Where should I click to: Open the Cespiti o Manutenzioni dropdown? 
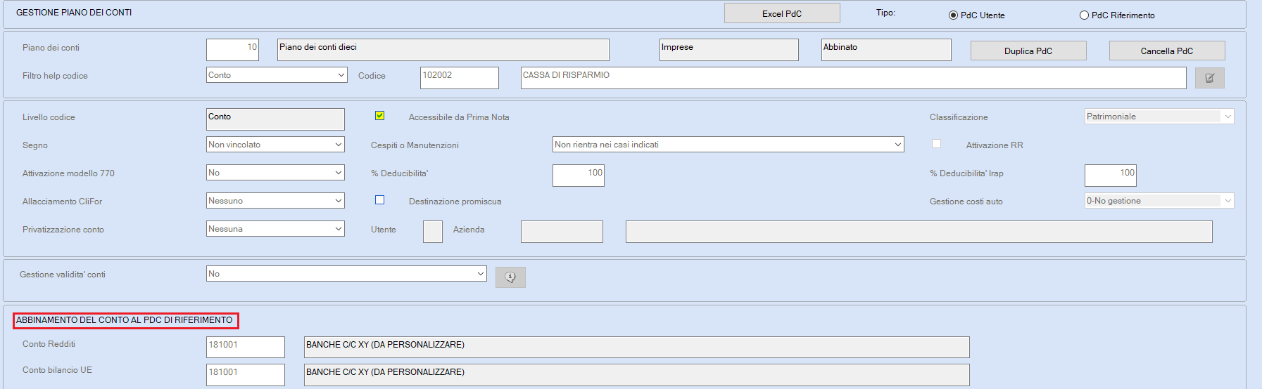pos(728,145)
